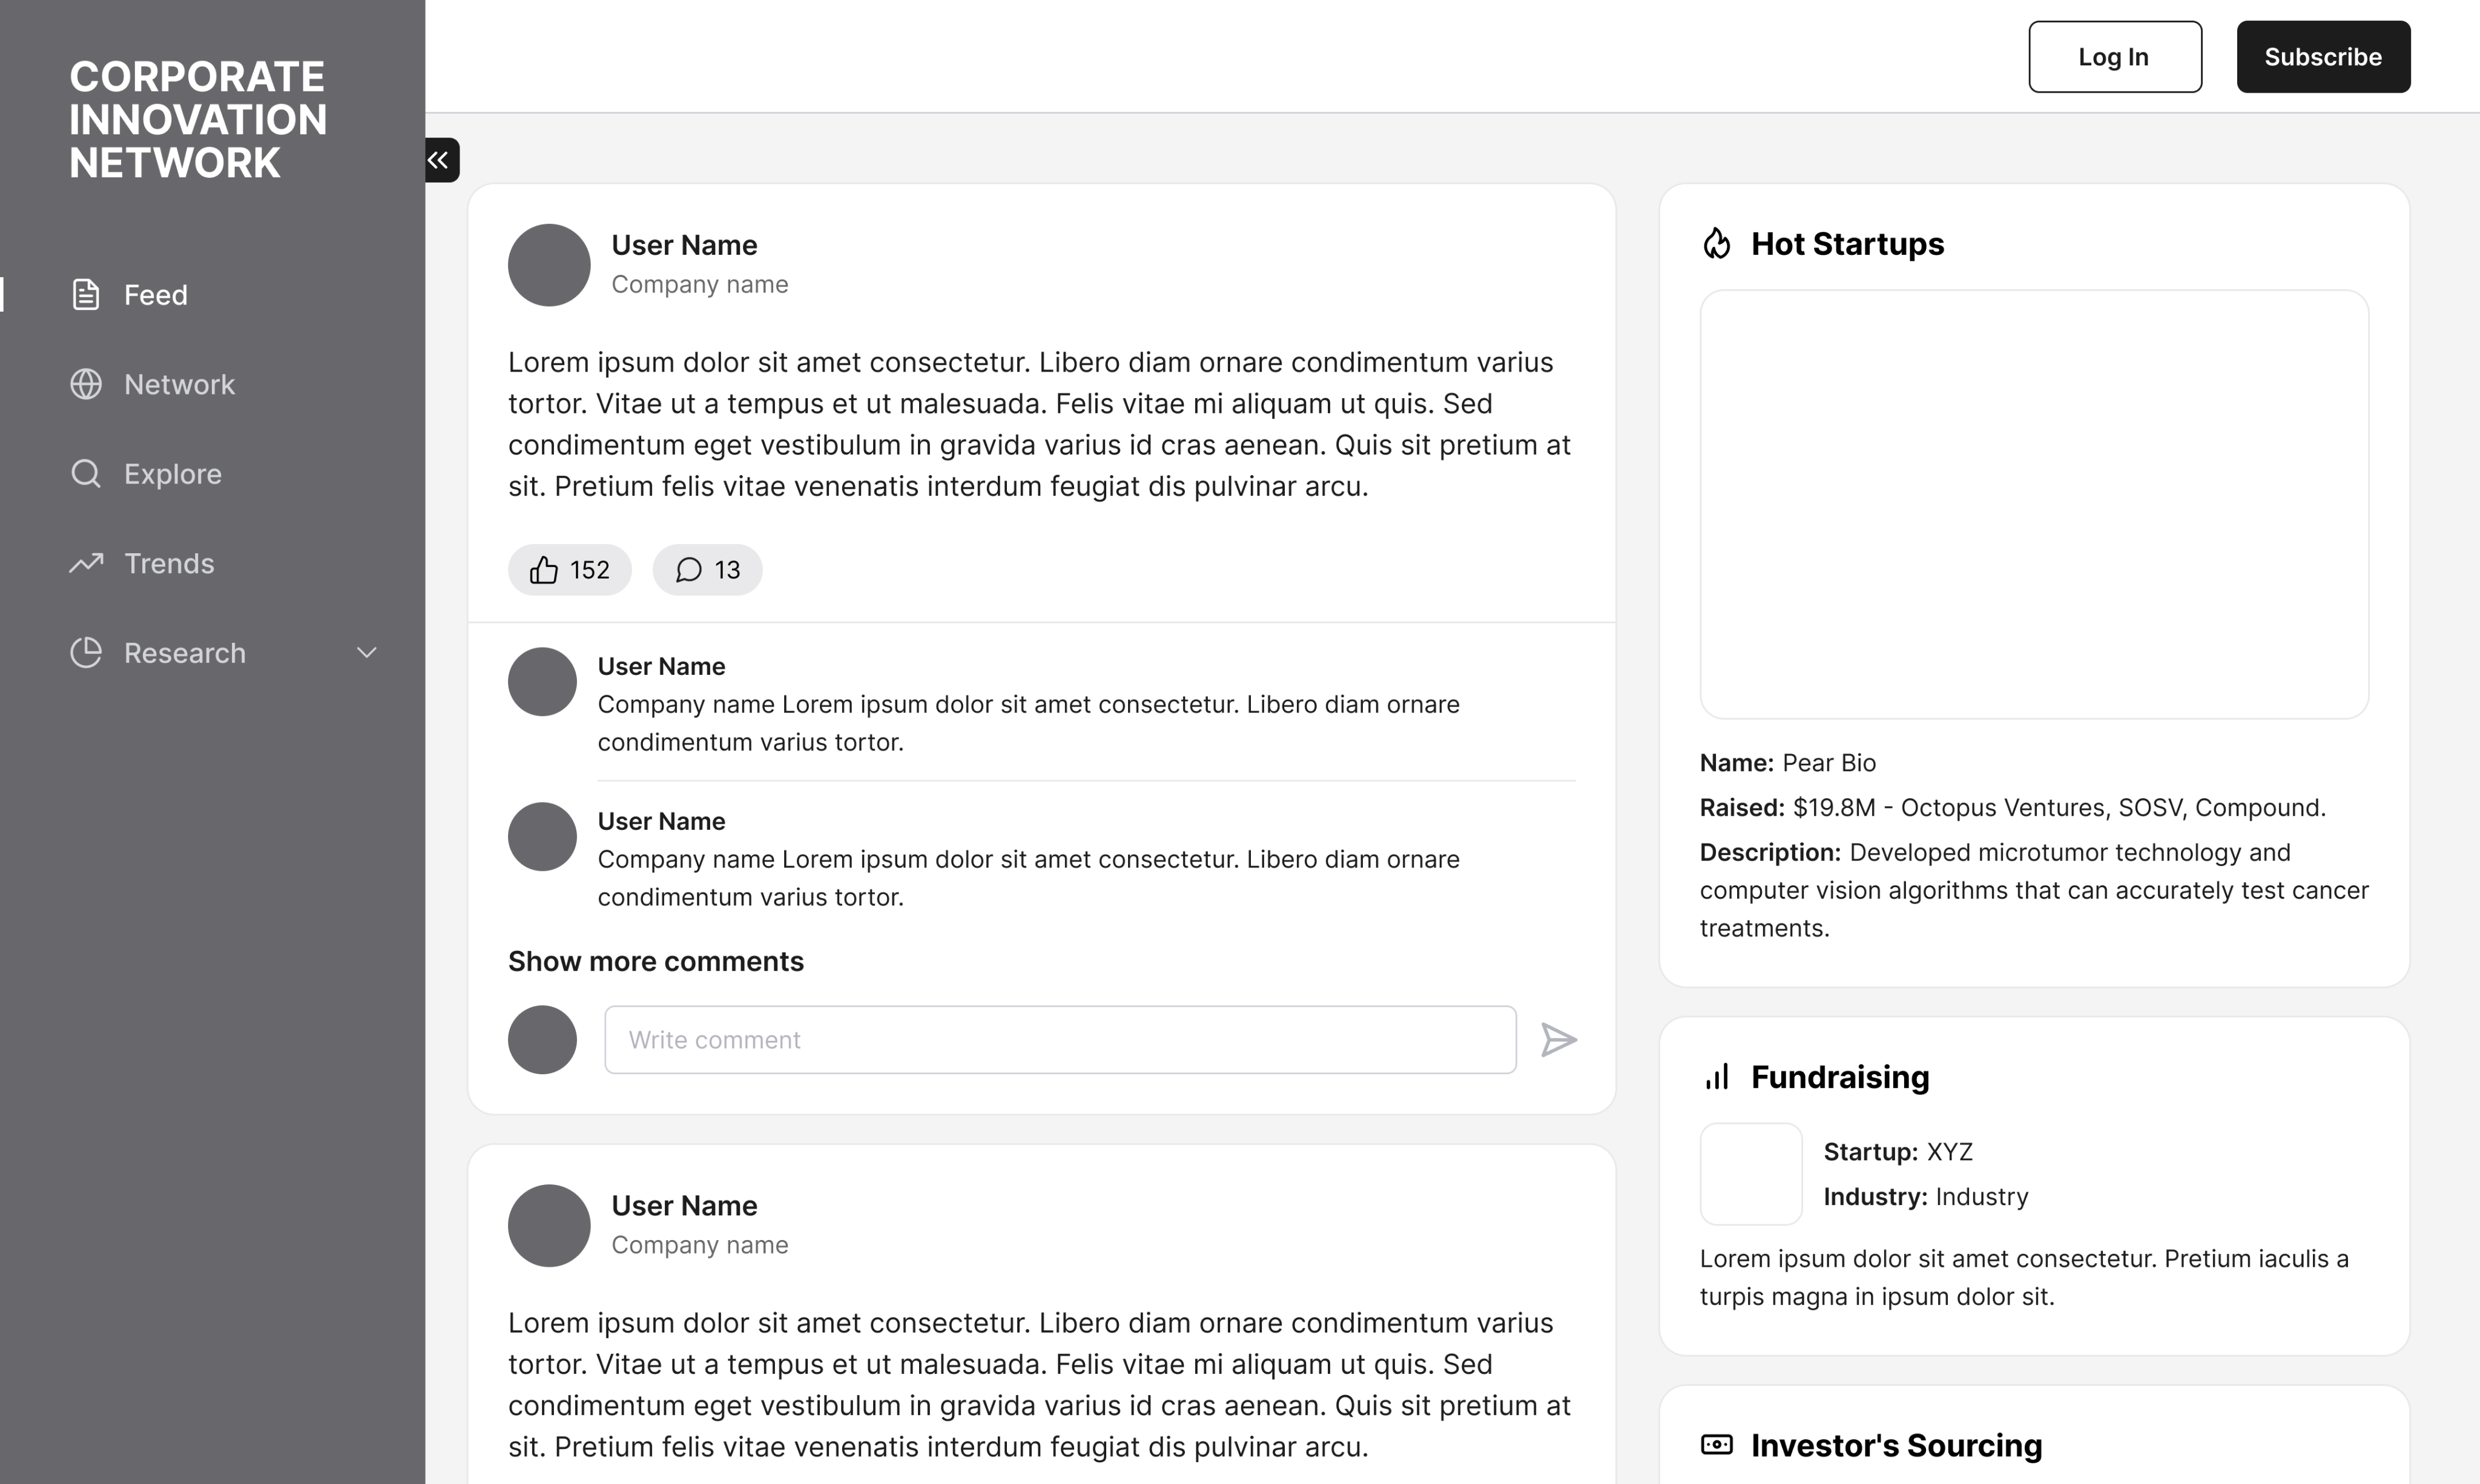
Task: Open comments on post with 13 comments
Action: pyautogui.click(x=707, y=570)
